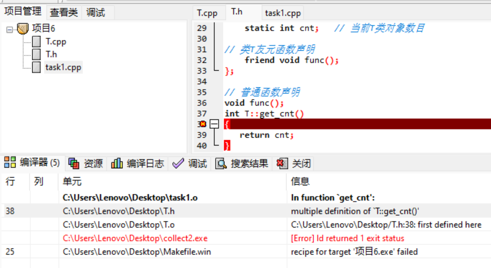Click the 关闭 red X icon

click(x=282, y=163)
